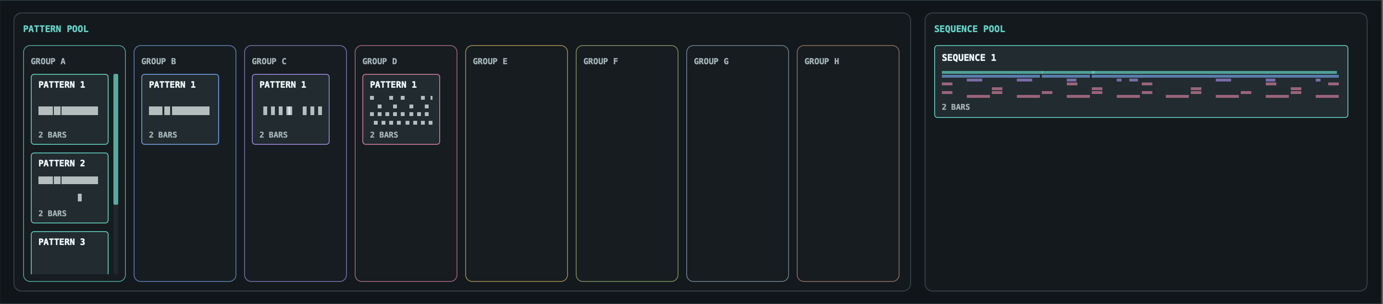Click the Pattern Pool heading
Image resolution: width=1383 pixels, height=304 pixels.
[56, 29]
